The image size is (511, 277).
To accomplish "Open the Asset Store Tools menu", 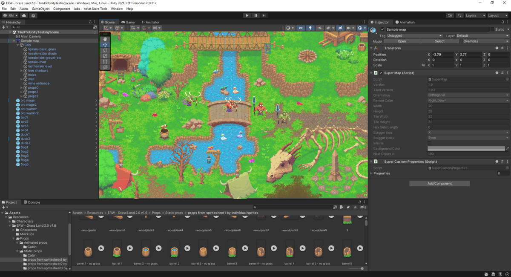I will [x=95, y=9].
